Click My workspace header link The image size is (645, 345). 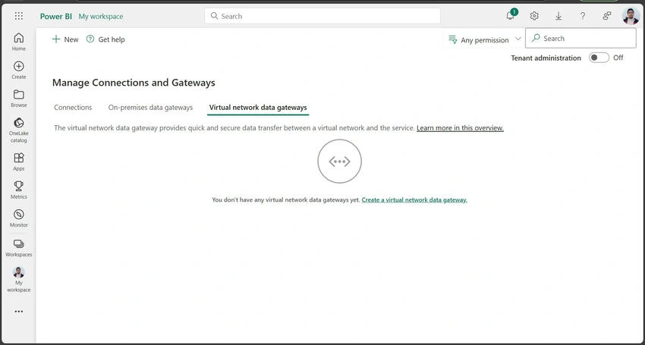point(101,17)
